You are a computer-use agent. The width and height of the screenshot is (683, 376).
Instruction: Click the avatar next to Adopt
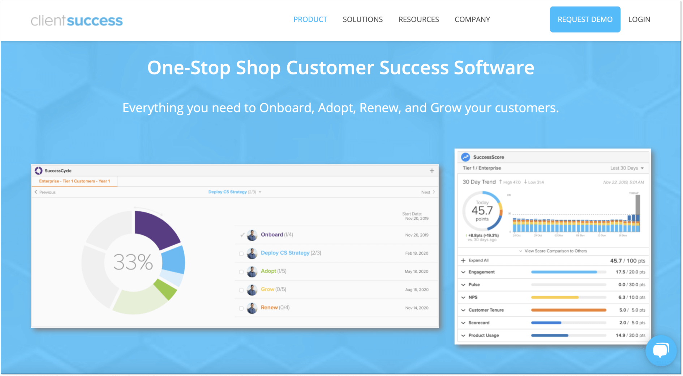pyautogui.click(x=252, y=272)
